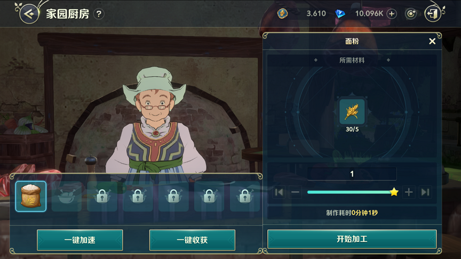The height and width of the screenshot is (259, 461).
Task: Open the 家园厨房 help question mark
Action: (99, 14)
